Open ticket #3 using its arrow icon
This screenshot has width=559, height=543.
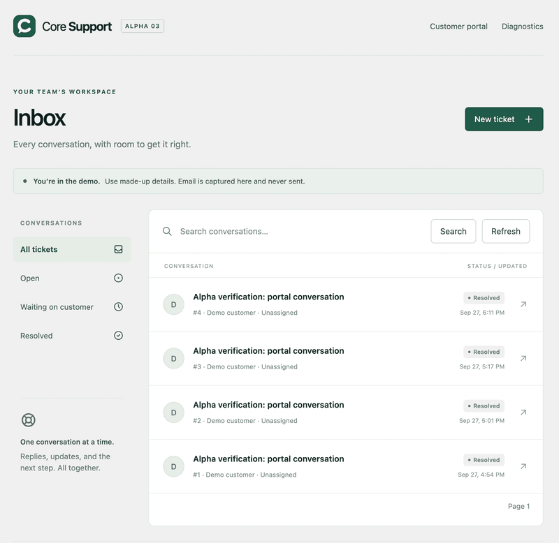click(x=523, y=359)
